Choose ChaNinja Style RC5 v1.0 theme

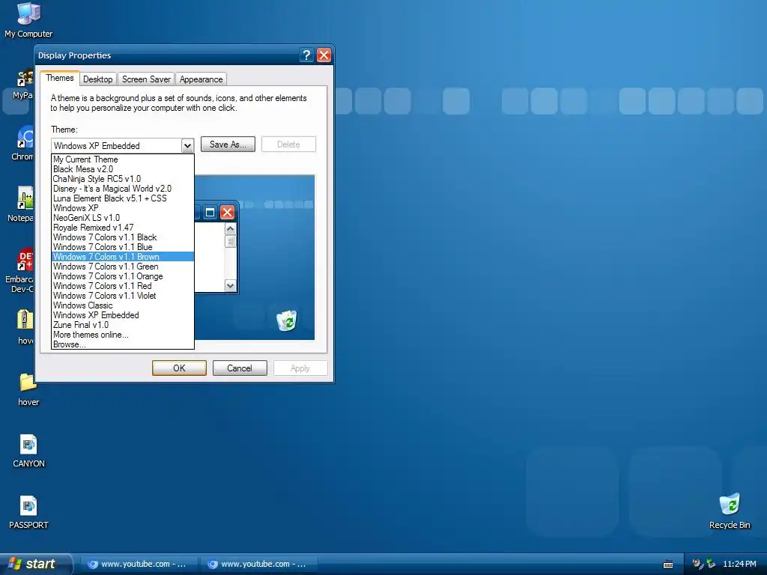[x=123, y=179]
